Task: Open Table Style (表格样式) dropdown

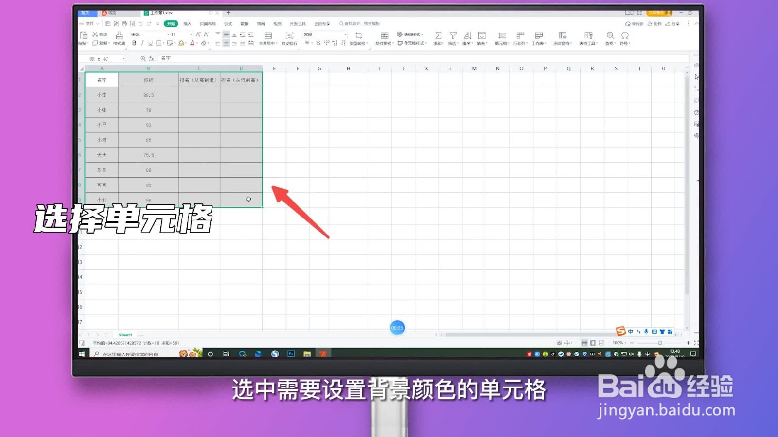Action: coord(410,34)
